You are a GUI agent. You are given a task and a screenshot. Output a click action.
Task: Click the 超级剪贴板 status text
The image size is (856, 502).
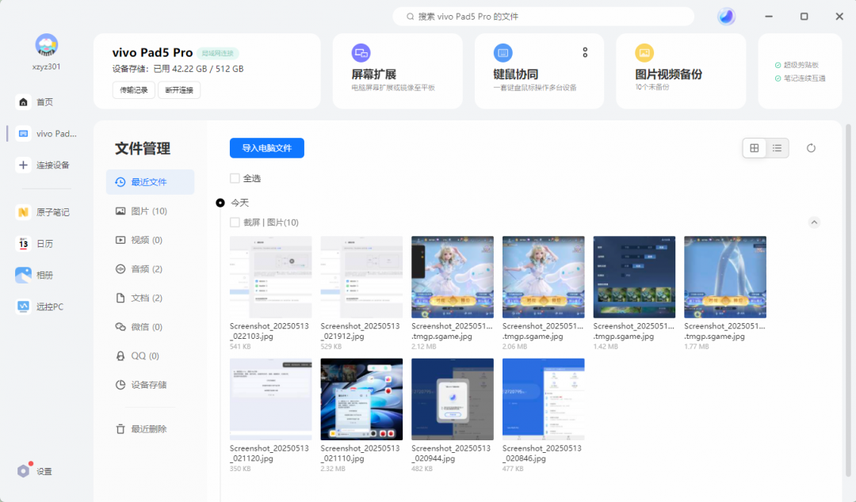click(x=801, y=65)
